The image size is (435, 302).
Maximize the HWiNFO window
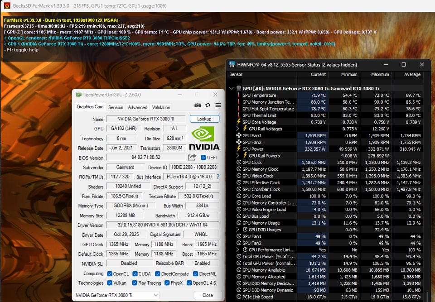pos(404,65)
